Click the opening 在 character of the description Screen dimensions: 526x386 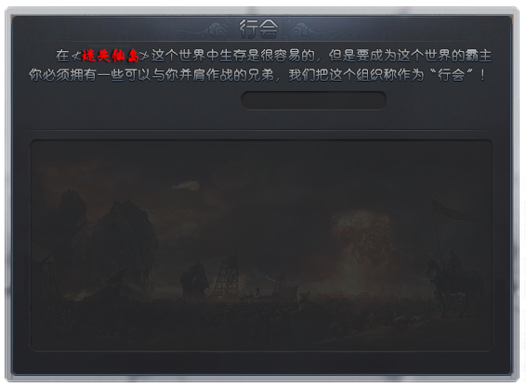(62, 56)
